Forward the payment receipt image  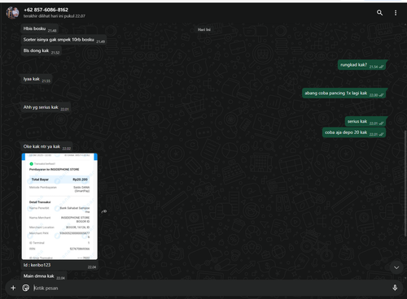104,211
